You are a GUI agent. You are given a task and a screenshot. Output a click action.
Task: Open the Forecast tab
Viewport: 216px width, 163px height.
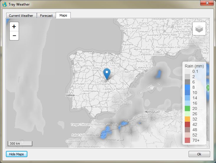click(46, 16)
